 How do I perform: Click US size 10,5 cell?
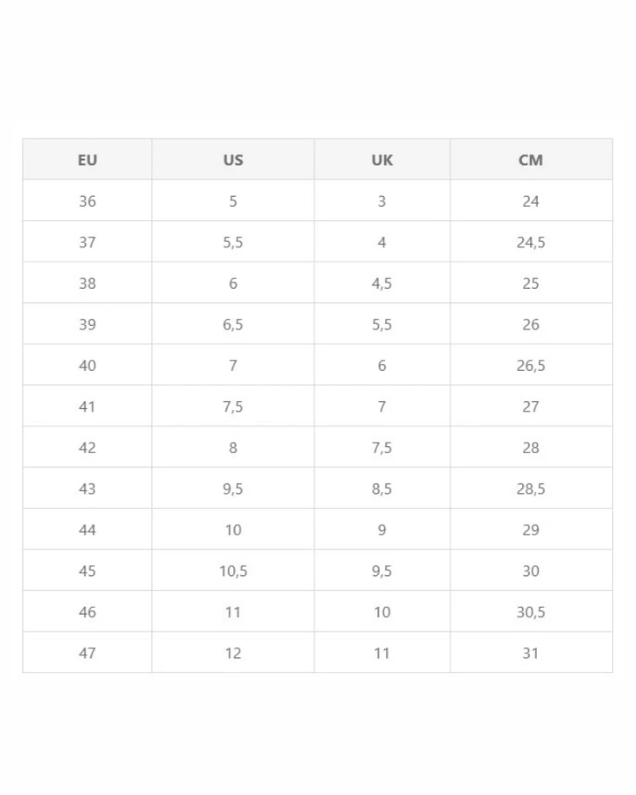[x=233, y=571]
